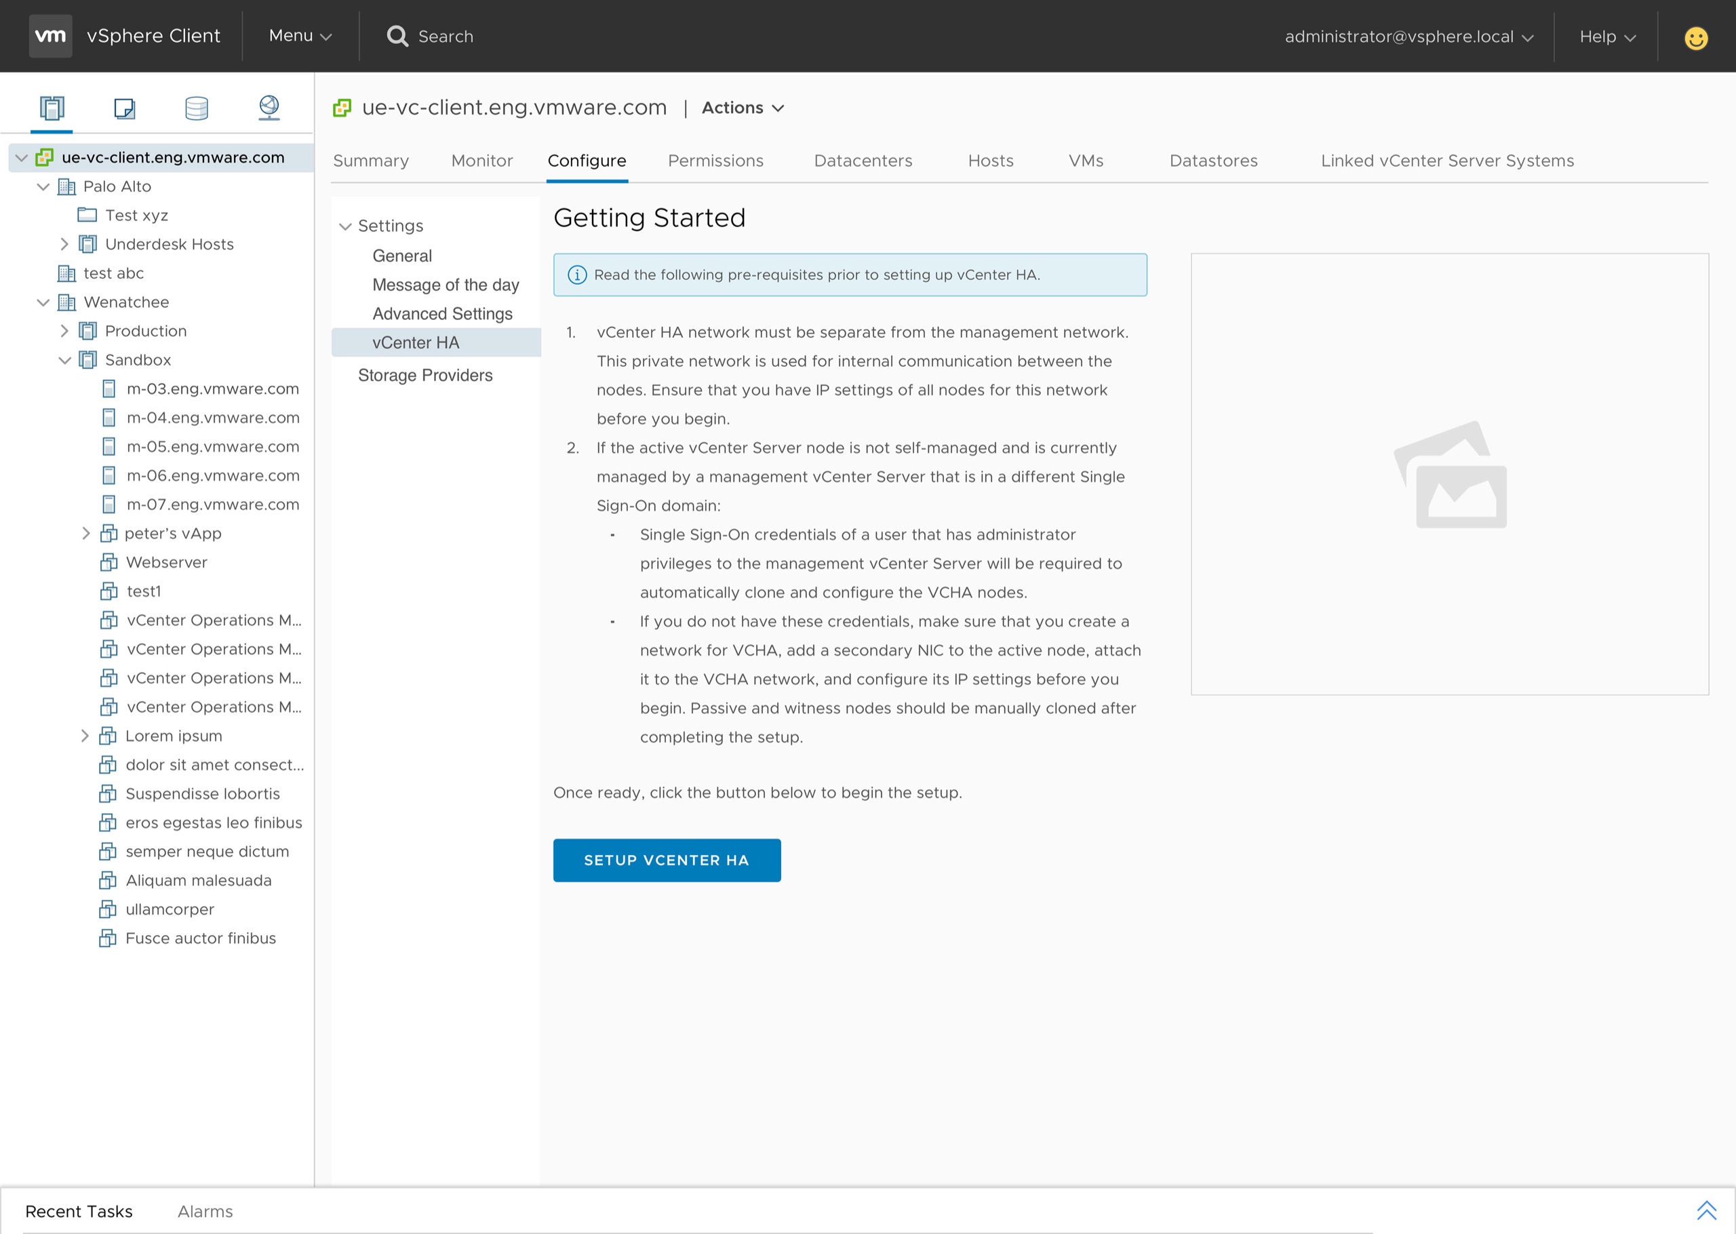Expand the Lorem ipsum vApp node
Image resolution: width=1736 pixels, height=1234 pixels.
coord(85,736)
